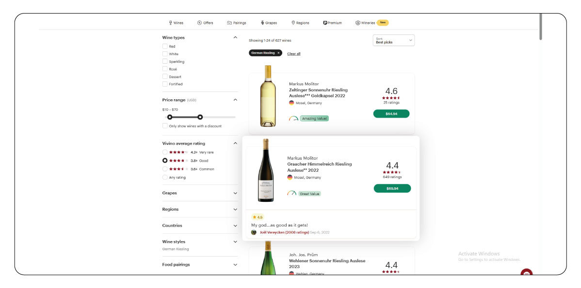Enable the Sparkling wine type checkbox
The width and height of the screenshot is (581, 288).
[165, 61]
